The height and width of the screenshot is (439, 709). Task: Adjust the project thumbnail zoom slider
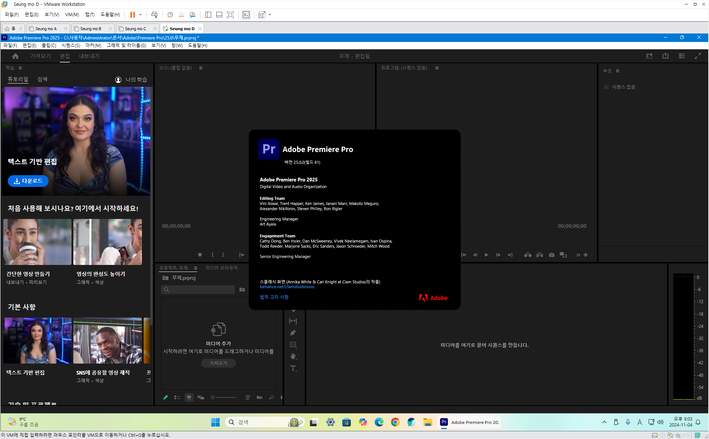coord(213,397)
